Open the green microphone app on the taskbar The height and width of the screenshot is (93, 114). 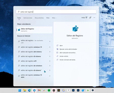(88, 90)
